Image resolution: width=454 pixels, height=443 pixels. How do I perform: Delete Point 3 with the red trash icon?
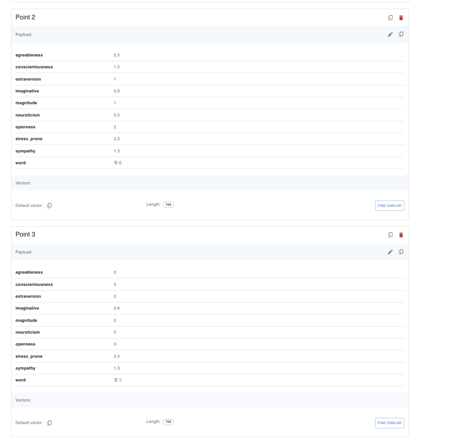click(x=401, y=235)
